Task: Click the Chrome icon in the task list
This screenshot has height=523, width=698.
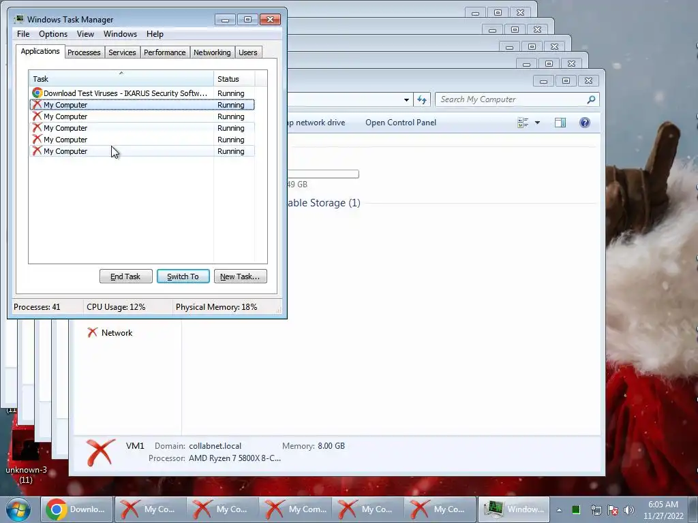Action: 37,93
